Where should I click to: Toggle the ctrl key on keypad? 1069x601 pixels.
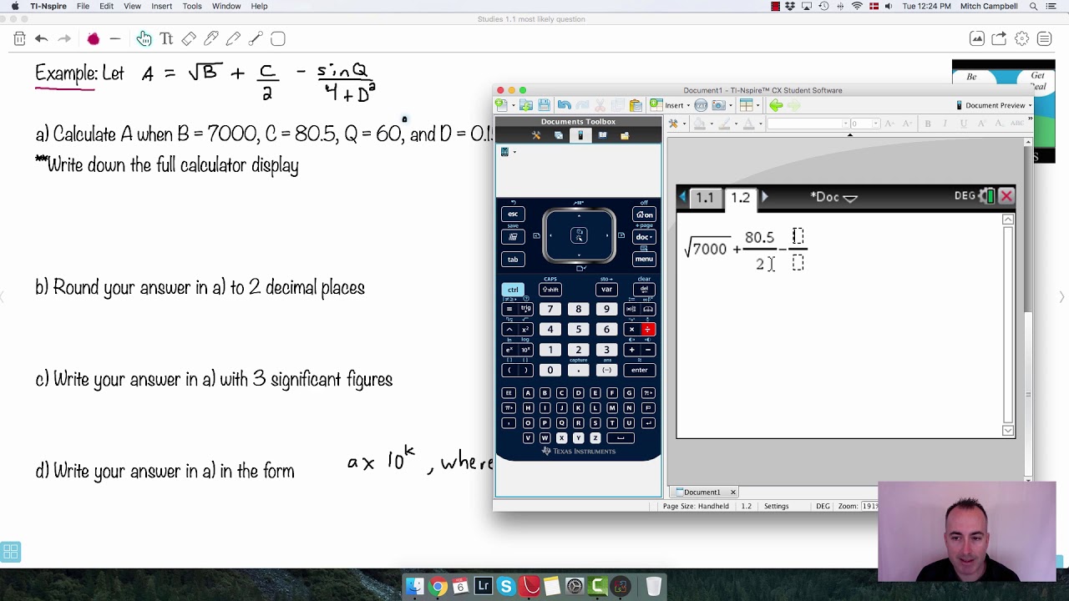[513, 290]
